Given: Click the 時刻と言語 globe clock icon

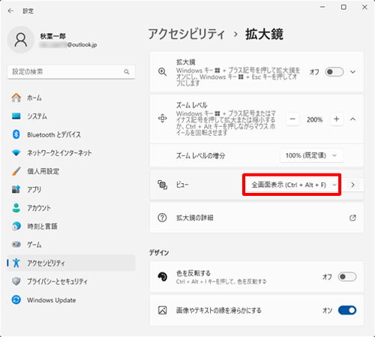Looking at the screenshot, I should point(16,226).
